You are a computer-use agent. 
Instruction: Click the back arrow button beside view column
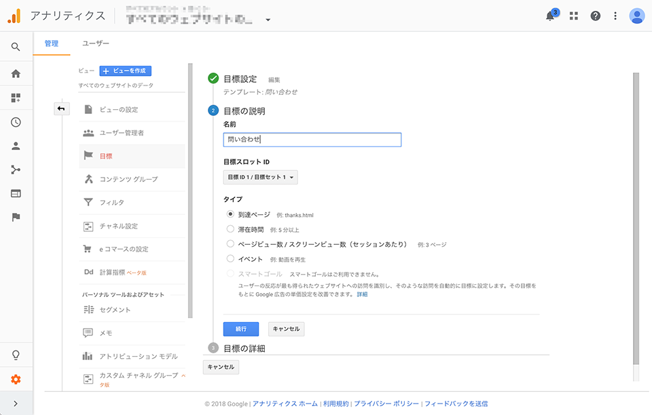(x=61, y=108)
